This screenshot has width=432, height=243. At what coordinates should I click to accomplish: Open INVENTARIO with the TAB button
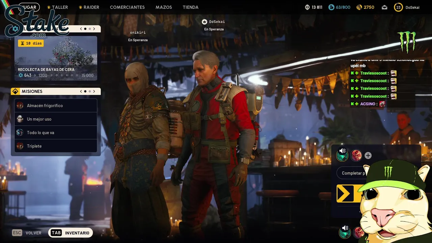coord(71,233)
